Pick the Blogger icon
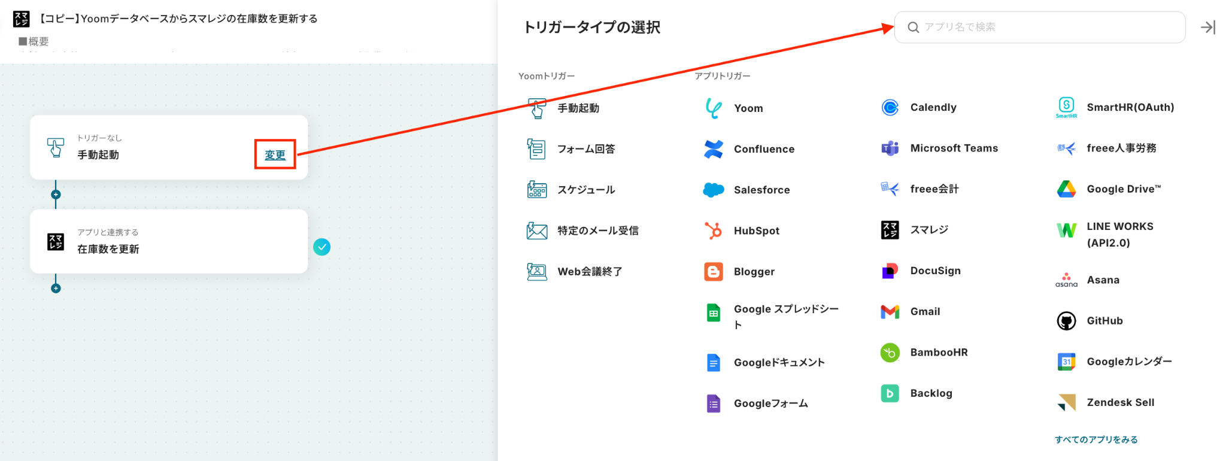Viewport: 1226px width, 461px height. click(713, 272)
